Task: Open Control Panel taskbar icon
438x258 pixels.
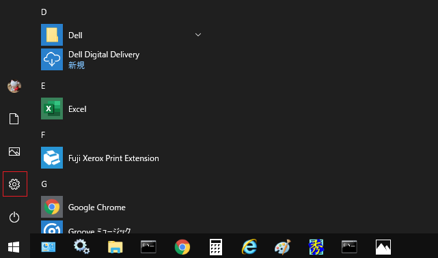Action: (49, 247)
